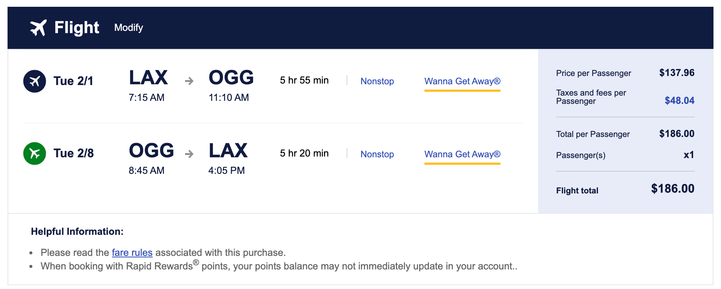This screenshot has height=289, width=721.
Task: Open the fare rules link
Action: coord(132,252)
